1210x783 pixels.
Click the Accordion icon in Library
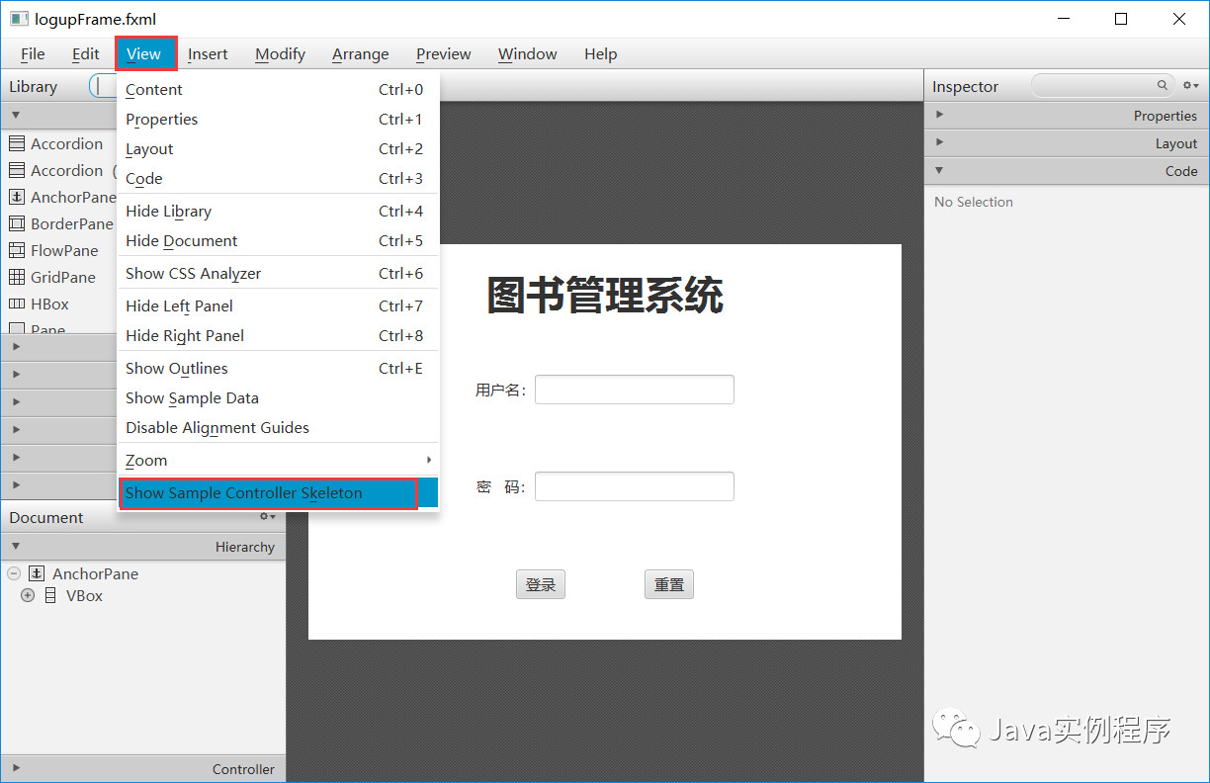pos(17,143)
